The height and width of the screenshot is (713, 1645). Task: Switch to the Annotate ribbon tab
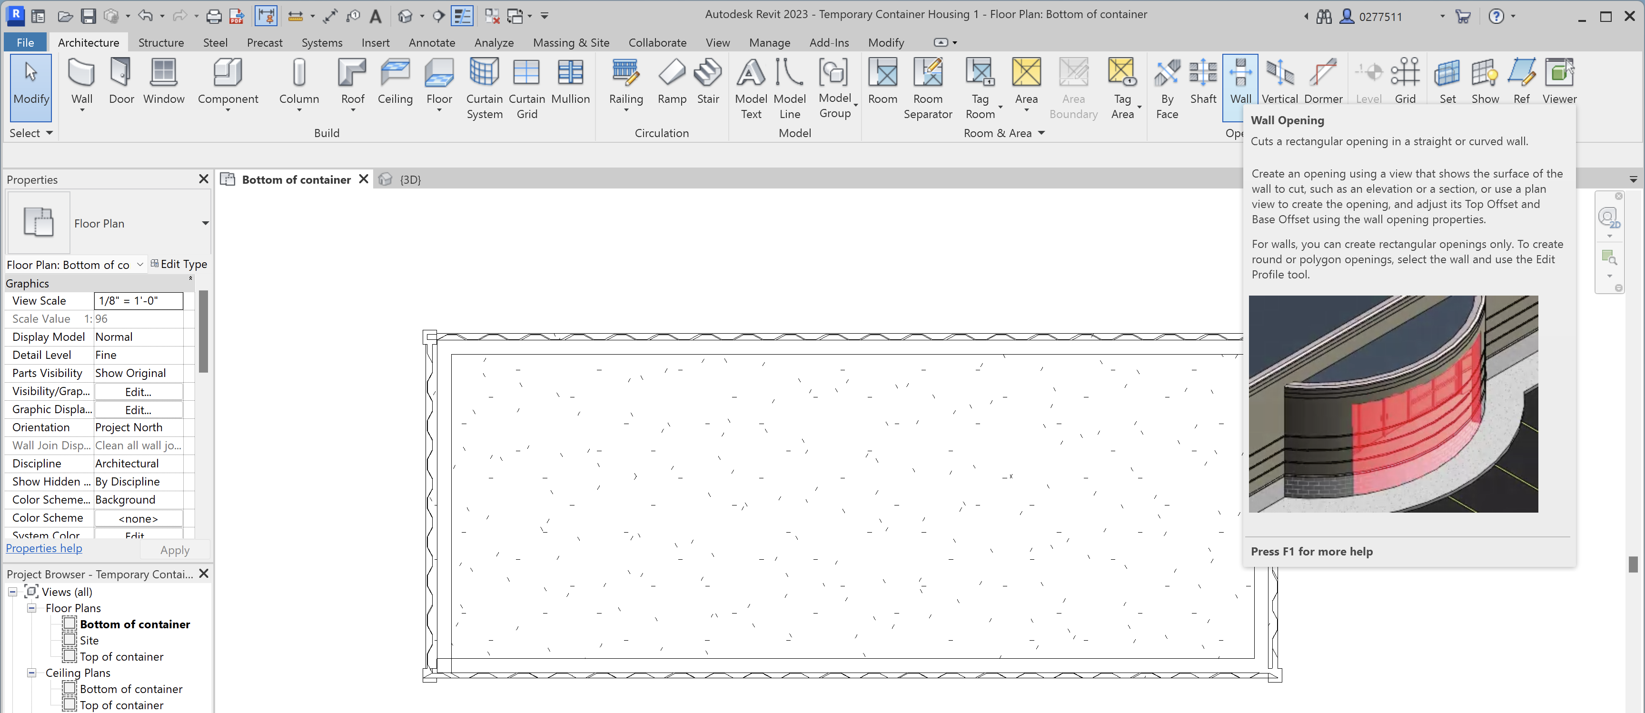[432, 42]
